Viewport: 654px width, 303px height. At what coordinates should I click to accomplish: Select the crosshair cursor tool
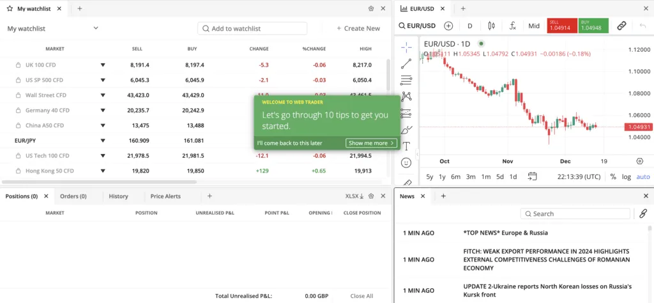pos(406,47)
